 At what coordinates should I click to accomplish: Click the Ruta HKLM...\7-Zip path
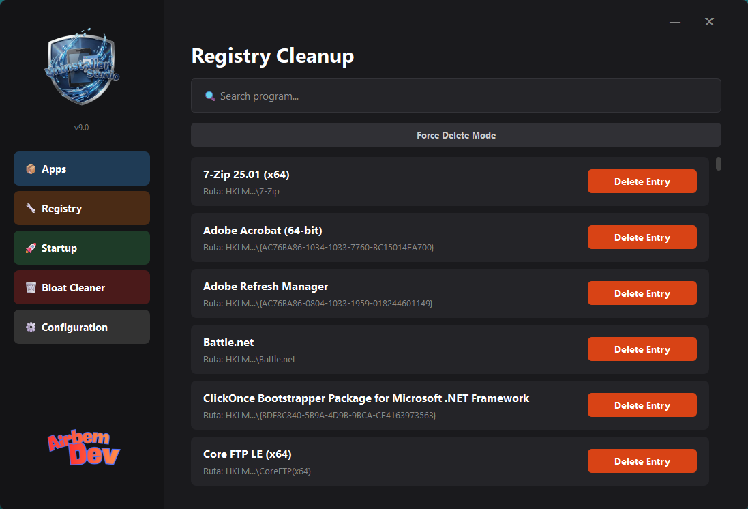tap(241, 192)
